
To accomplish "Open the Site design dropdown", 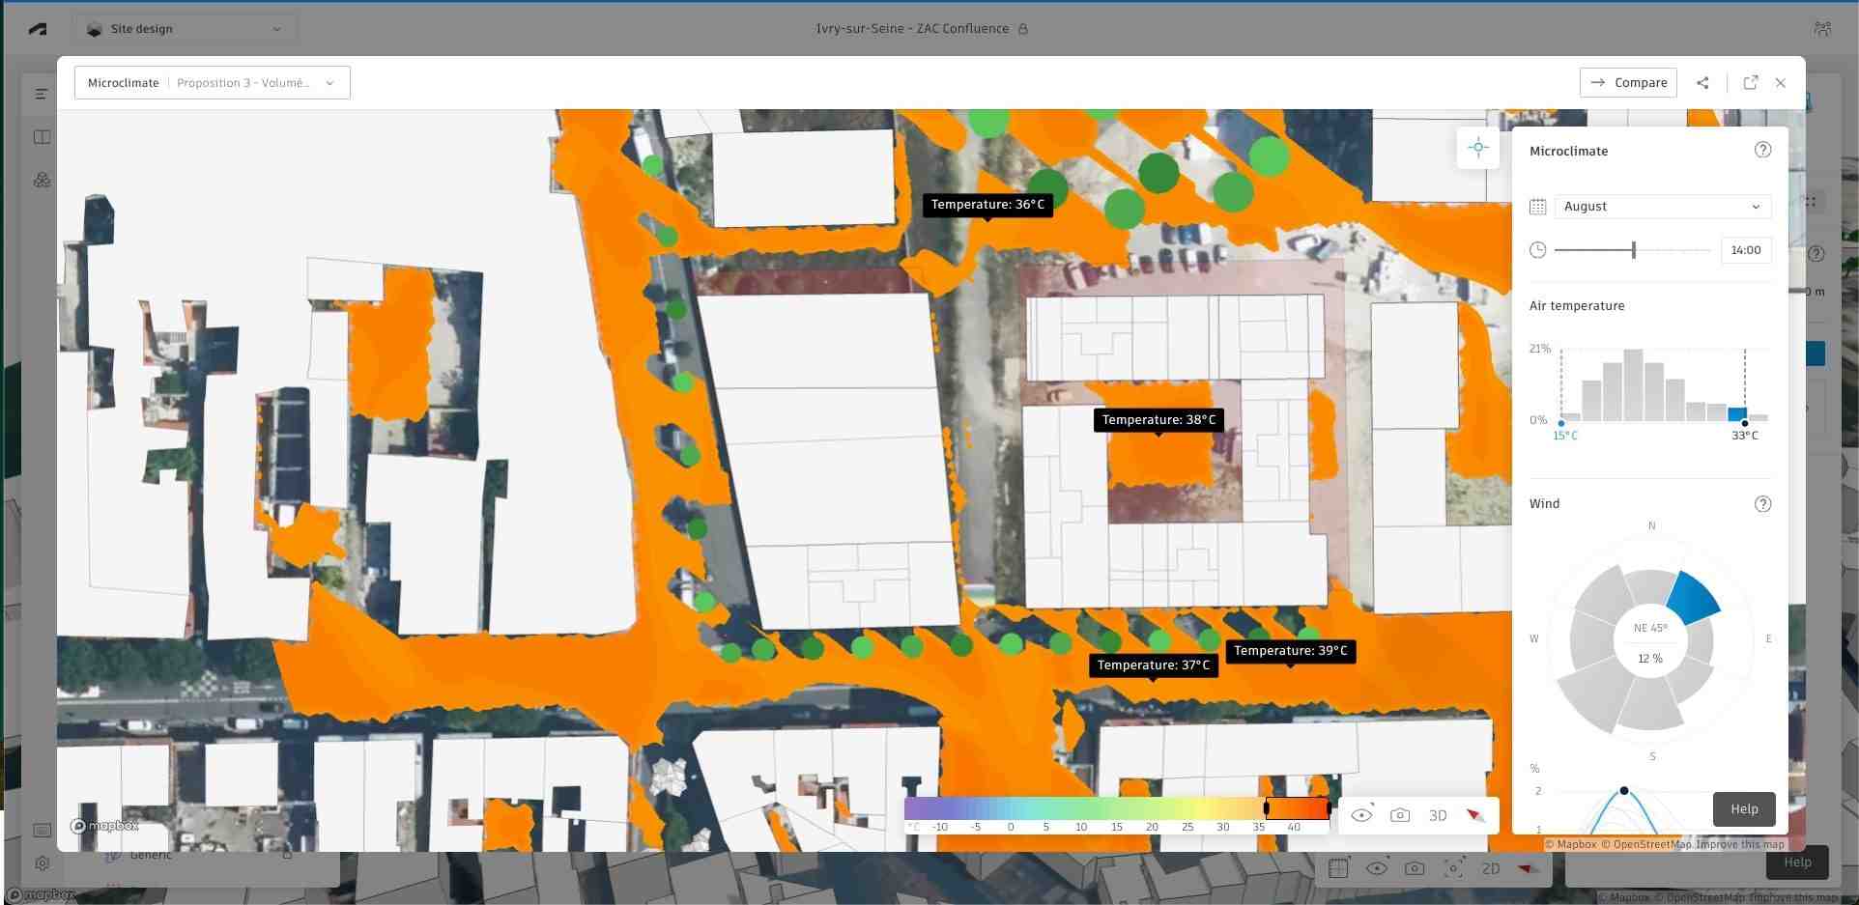I will (186, 29).
